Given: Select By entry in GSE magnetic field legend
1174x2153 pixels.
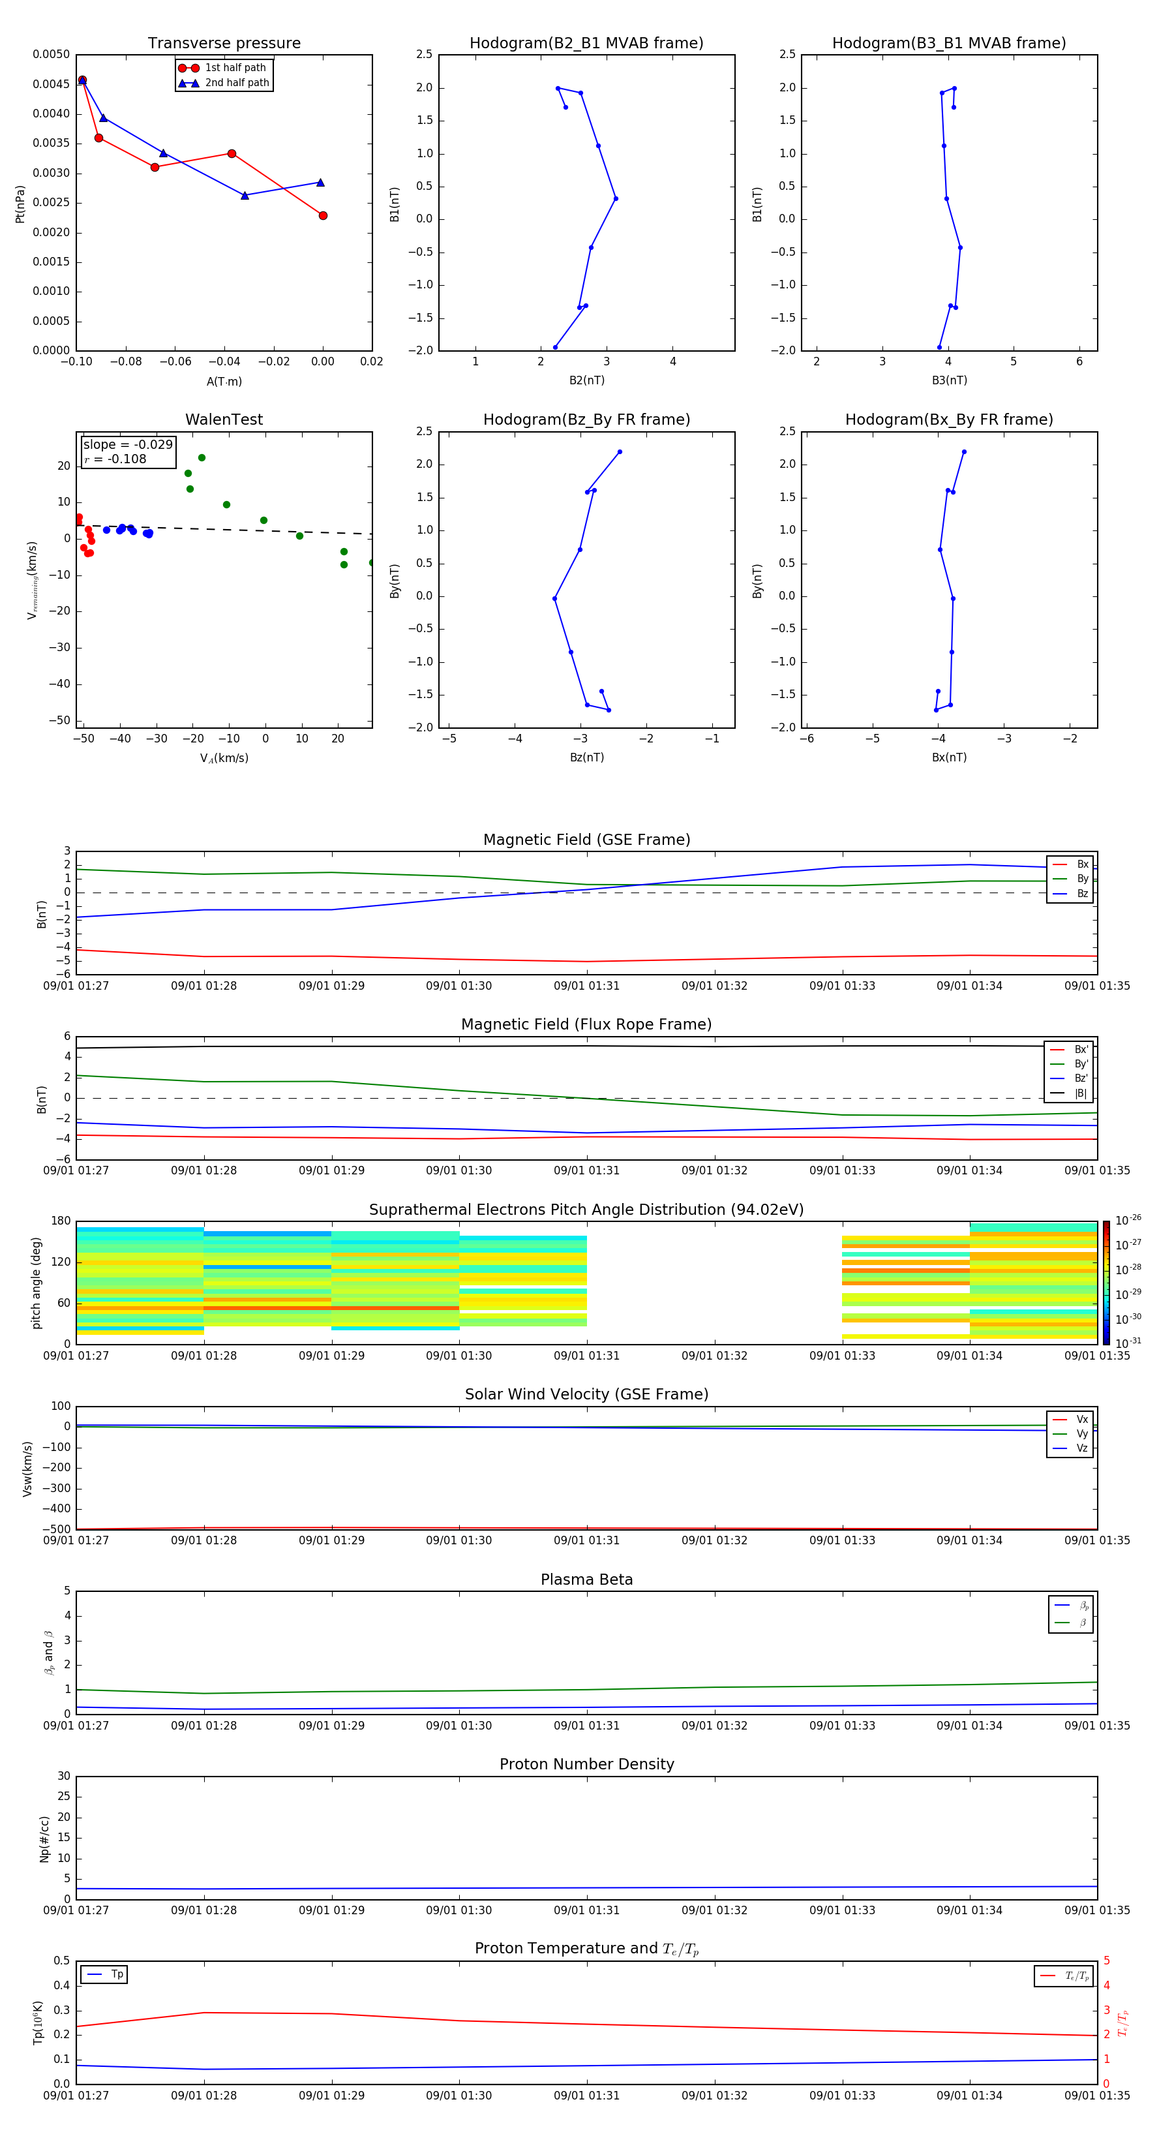Looking at the screenshot, I should (x=1070, y=879).
